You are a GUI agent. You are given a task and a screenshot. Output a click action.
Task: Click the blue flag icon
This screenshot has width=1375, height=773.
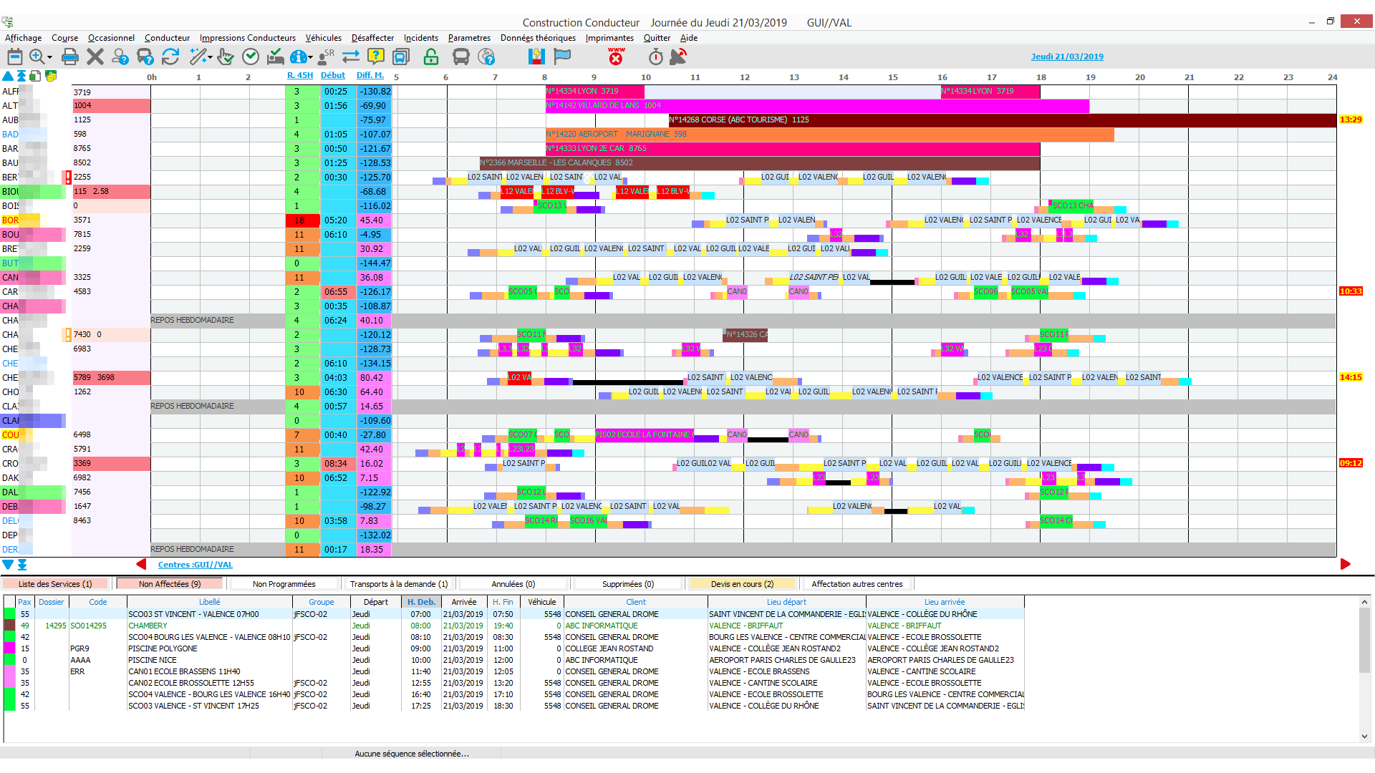[x=563, y=57]
